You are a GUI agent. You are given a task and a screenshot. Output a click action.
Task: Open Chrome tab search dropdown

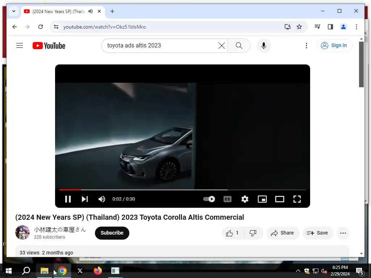pyautogui.click(x=14, y=11)
